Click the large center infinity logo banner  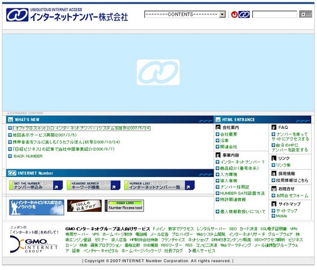[x=158, y=72]
